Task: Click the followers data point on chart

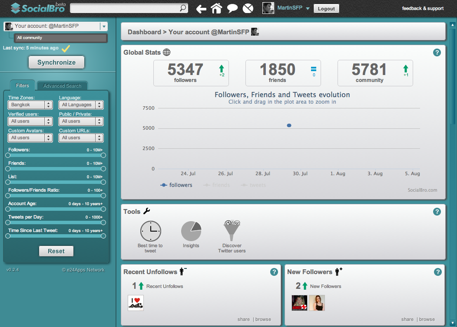Action: [289, 125]
